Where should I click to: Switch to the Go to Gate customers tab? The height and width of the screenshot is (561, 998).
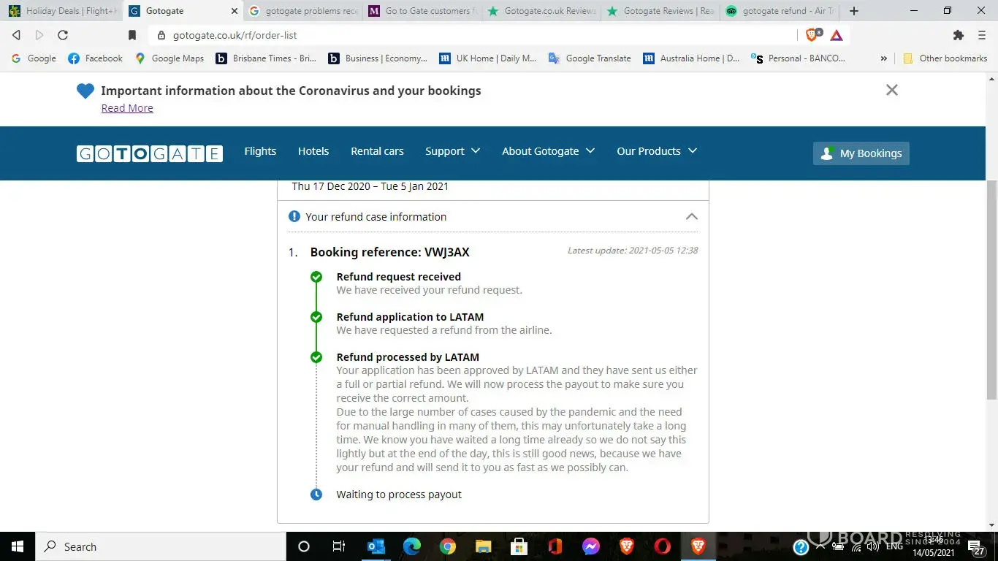click(x=422, y=11)
